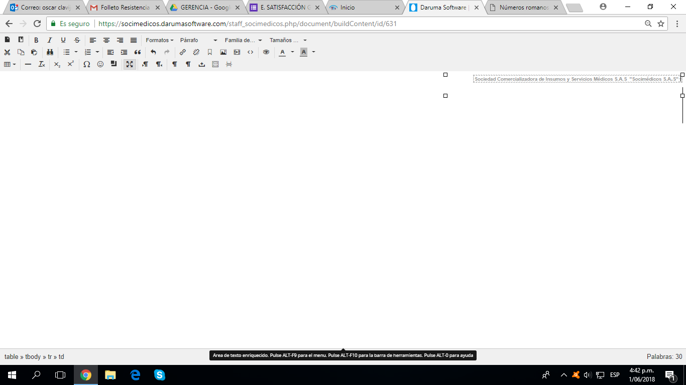The width and height of the screenshot is (686, 385).
Task: Insert a special character (omega)
Action: pyautogui.click(x=87, y=64)
